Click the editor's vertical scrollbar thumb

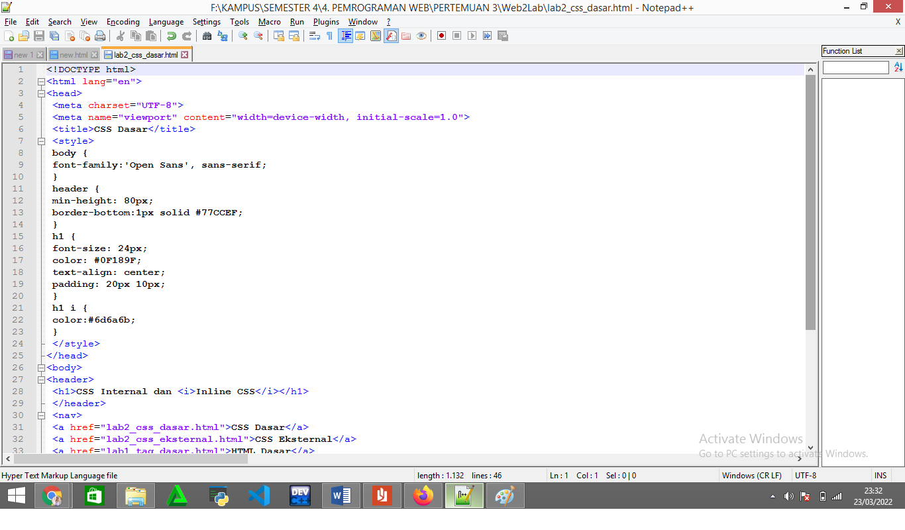(x=810, y=202)
